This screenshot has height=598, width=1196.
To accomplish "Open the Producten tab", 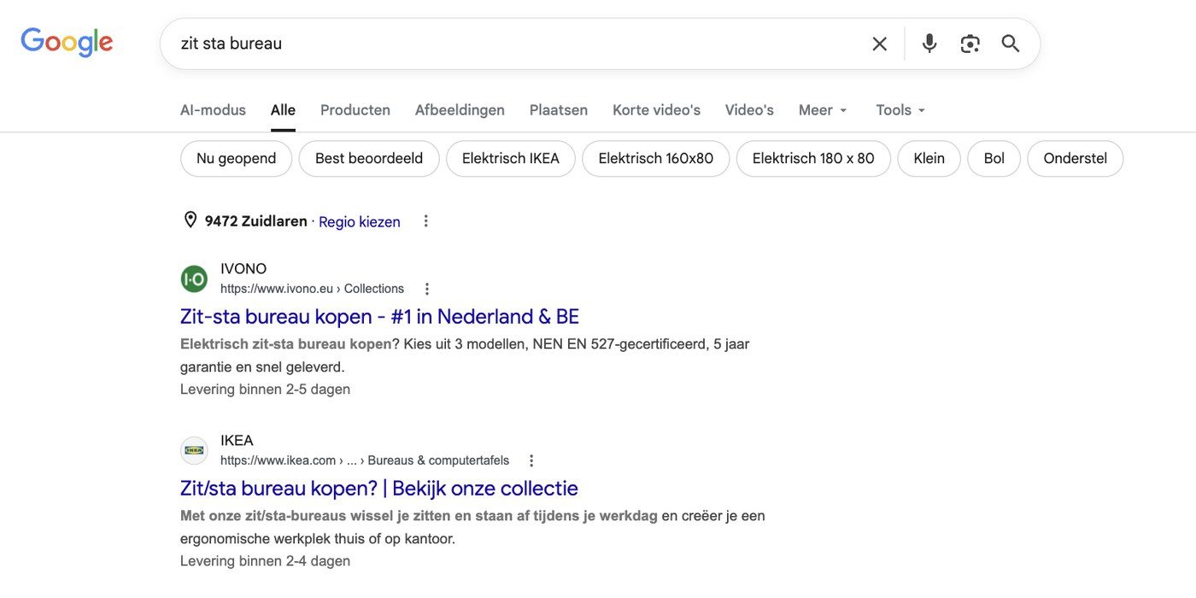I will point(355,110).
